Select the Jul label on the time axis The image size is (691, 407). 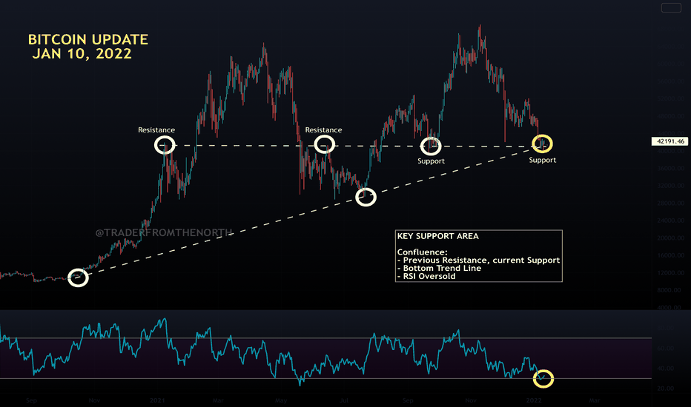click(344, 400)
